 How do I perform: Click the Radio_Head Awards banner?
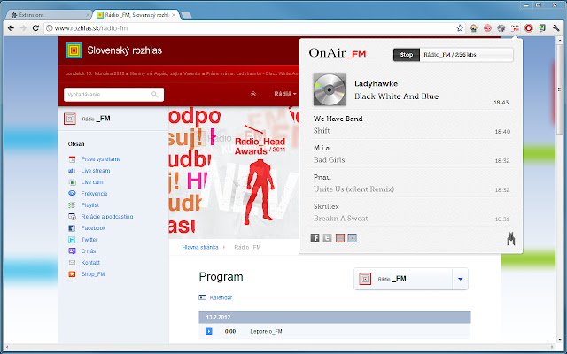(234, 173)
